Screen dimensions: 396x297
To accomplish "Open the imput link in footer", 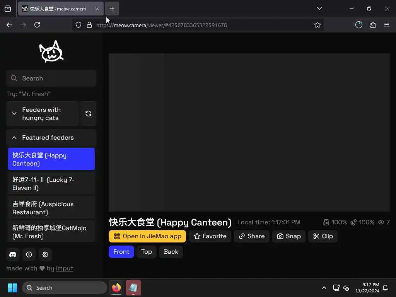I will (x=65, y=268).
